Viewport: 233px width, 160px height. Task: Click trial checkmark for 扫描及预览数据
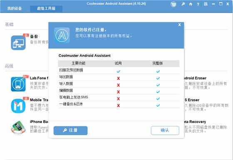tap(119, 71)
